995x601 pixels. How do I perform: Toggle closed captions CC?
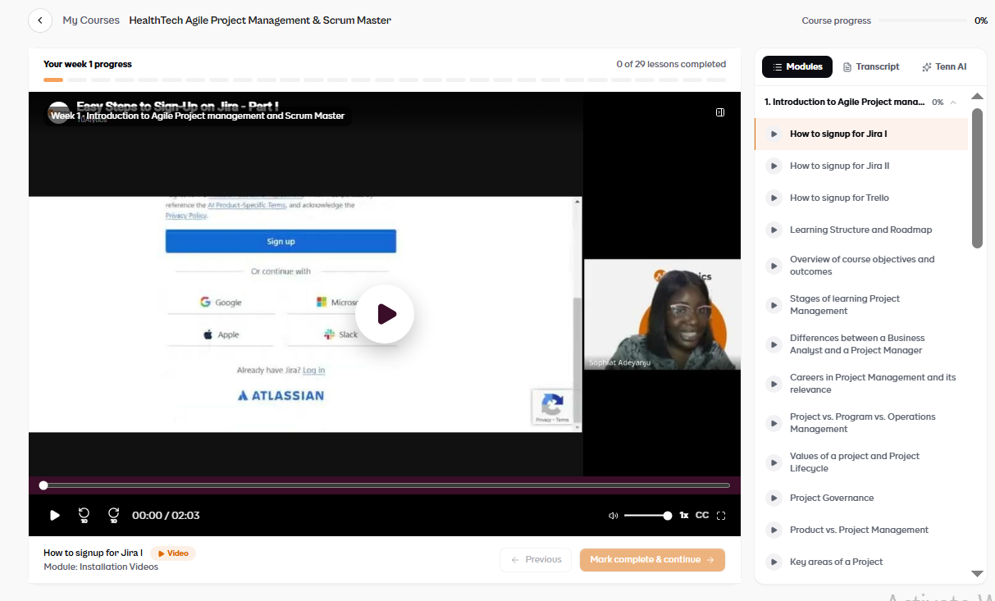[702, 516]
